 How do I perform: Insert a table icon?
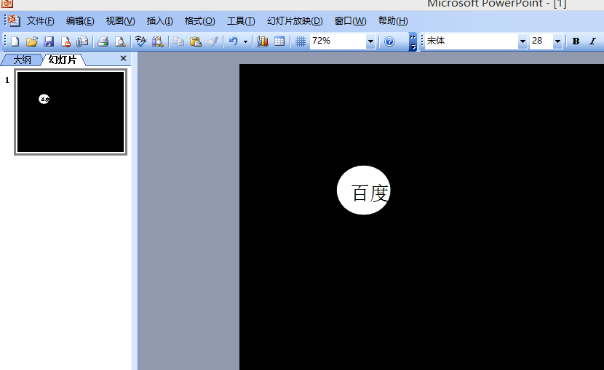click(x=279, y=41)
